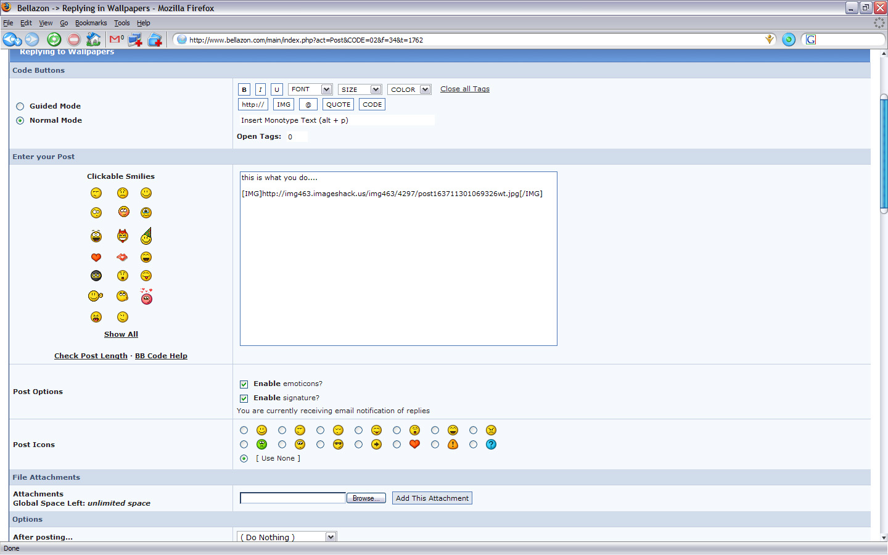Open the Home page icon
This screenshot has width=888, height=555.
click(x=93, y=39)
